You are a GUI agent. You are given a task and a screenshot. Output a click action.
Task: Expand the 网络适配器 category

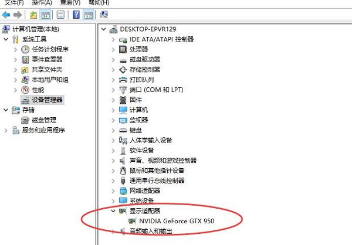(113, 190)
